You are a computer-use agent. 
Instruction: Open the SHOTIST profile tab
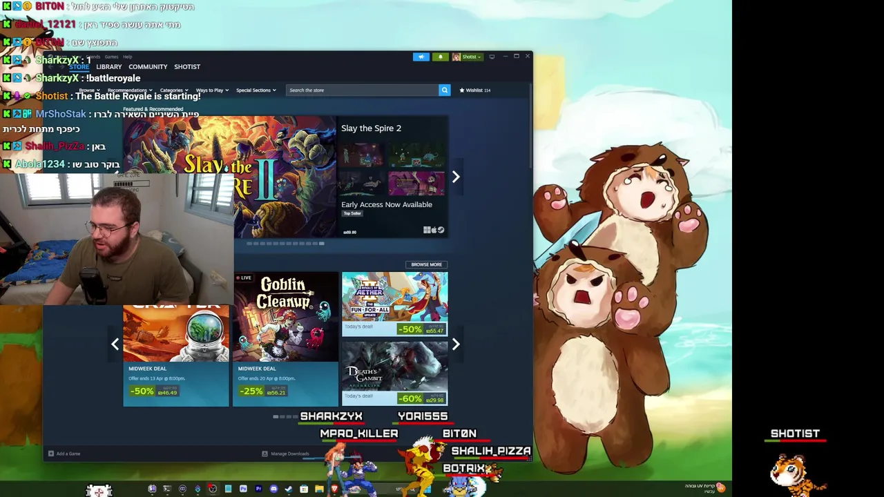pos(187,67)
